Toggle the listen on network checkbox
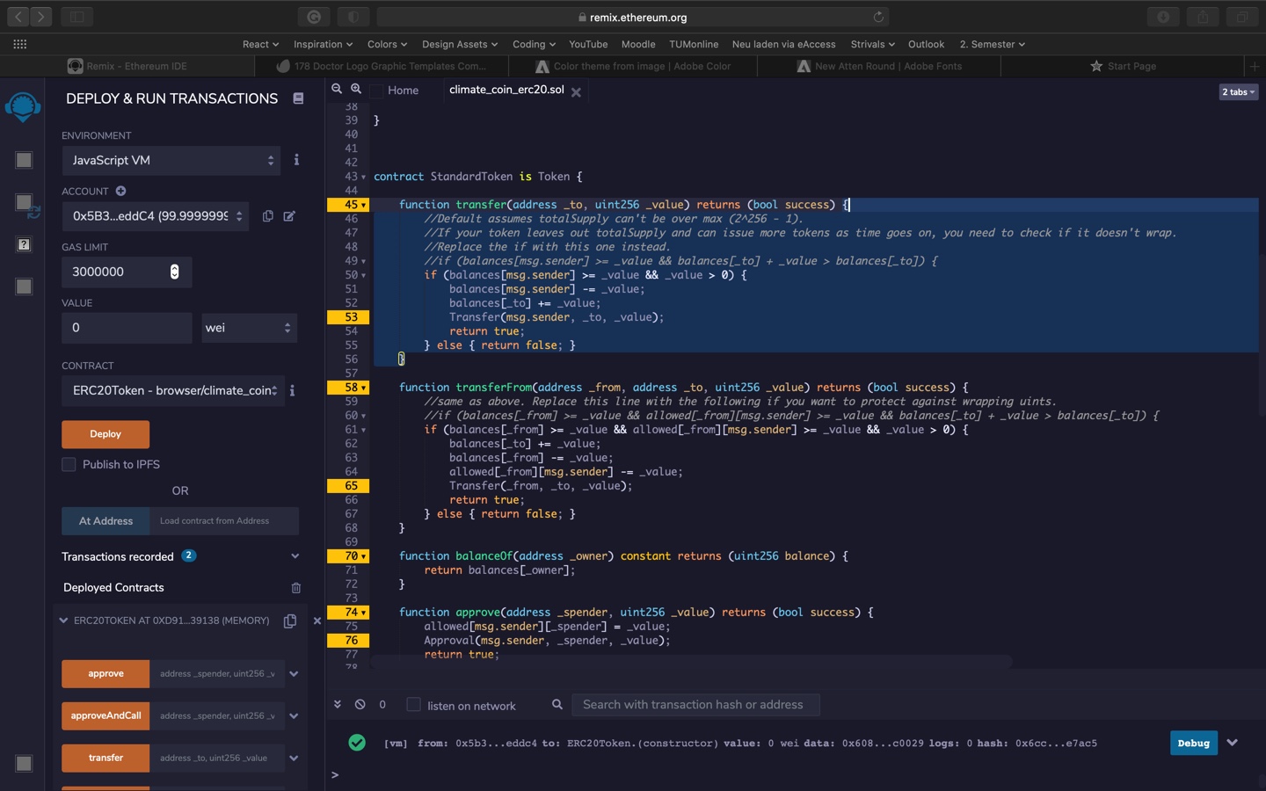1266x791 pixels. coord(413,705)
